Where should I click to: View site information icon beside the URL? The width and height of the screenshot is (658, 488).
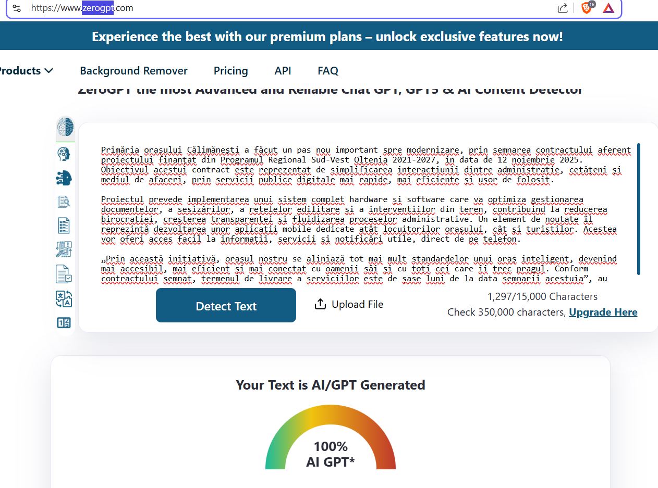(x=17, y=8)
